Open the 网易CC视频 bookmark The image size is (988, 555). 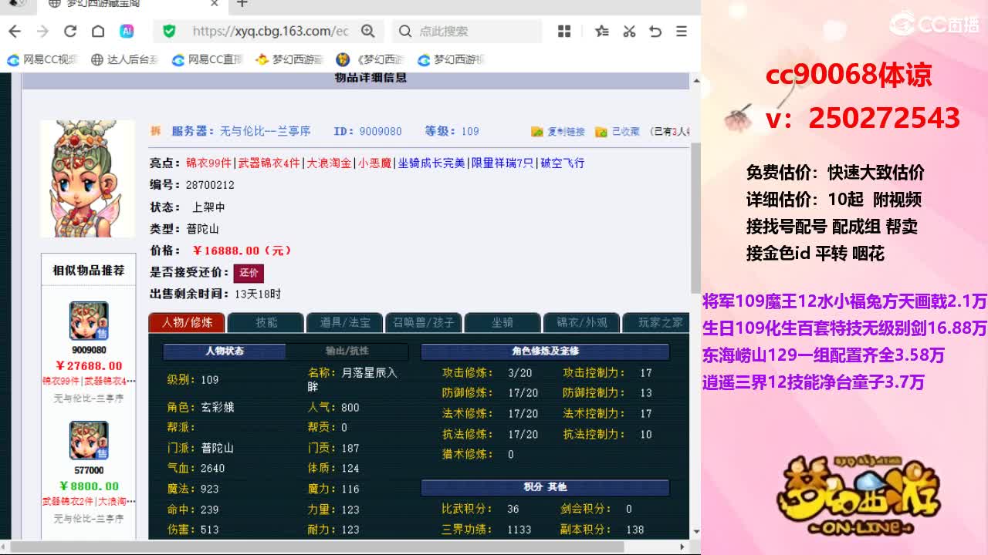(43, 59)
